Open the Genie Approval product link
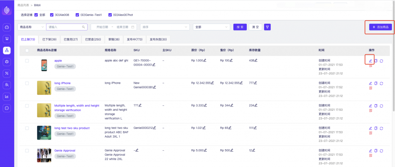The width and height of the screenshot is (395, 167). 65,151
